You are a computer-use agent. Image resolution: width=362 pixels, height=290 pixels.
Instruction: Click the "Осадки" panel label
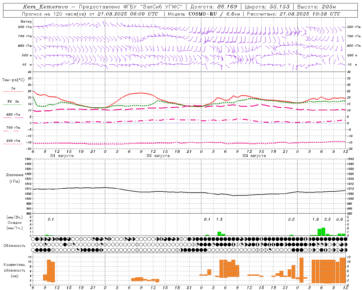15,223
